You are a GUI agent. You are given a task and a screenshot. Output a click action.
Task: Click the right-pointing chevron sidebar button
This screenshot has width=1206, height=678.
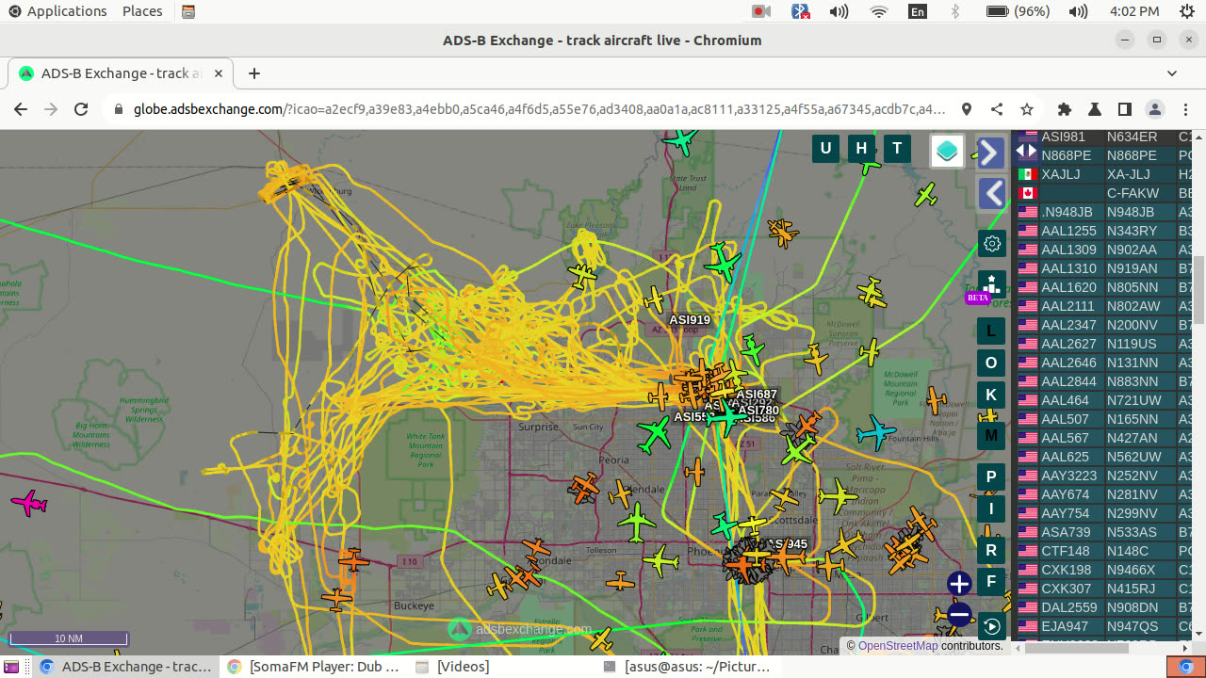pyautogui.click(x=990, y=153)
